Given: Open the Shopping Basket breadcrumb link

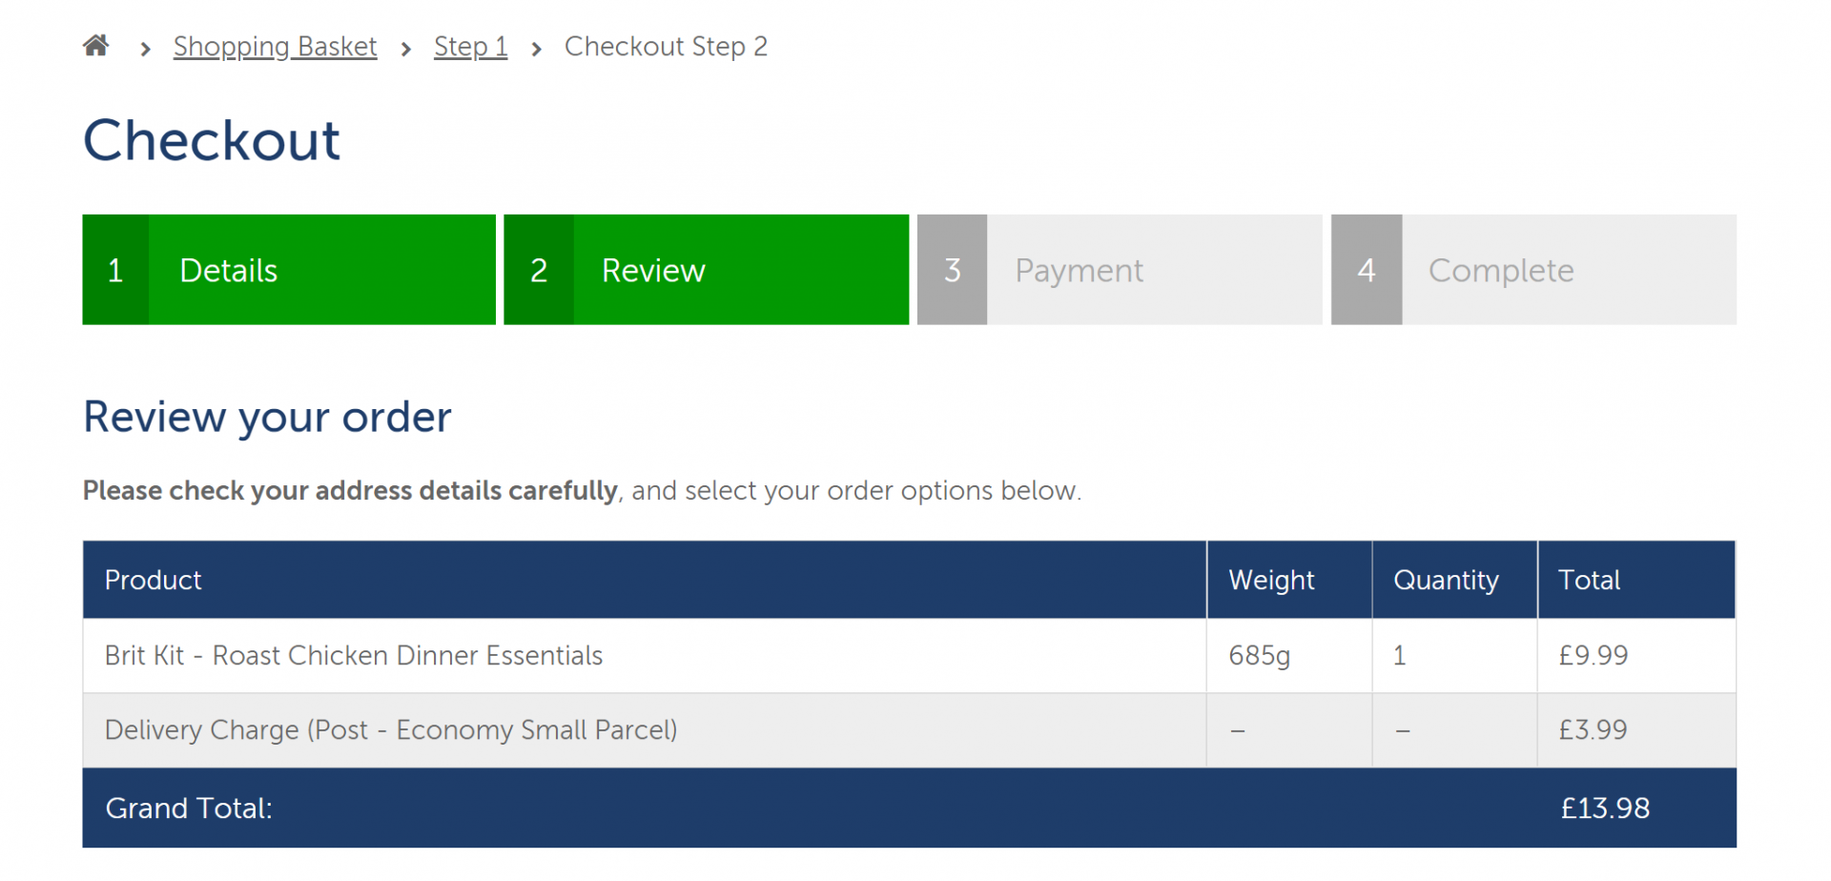Looking at the screenshot, I should tap(275, 47).
